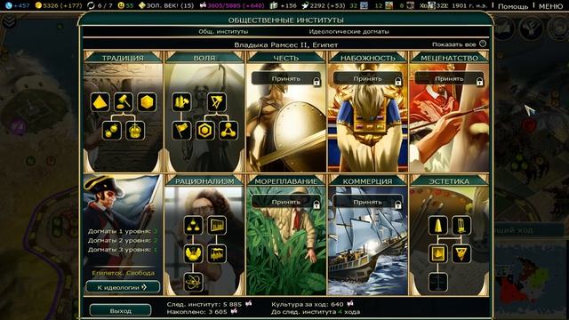Click Принять button for Честь
This screenshot has width=569, height=320.
[x=286, y=79]
